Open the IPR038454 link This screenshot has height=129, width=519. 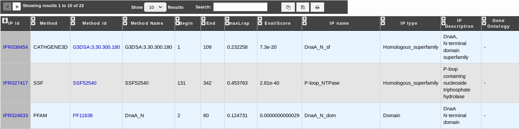(x=15, y=47)
